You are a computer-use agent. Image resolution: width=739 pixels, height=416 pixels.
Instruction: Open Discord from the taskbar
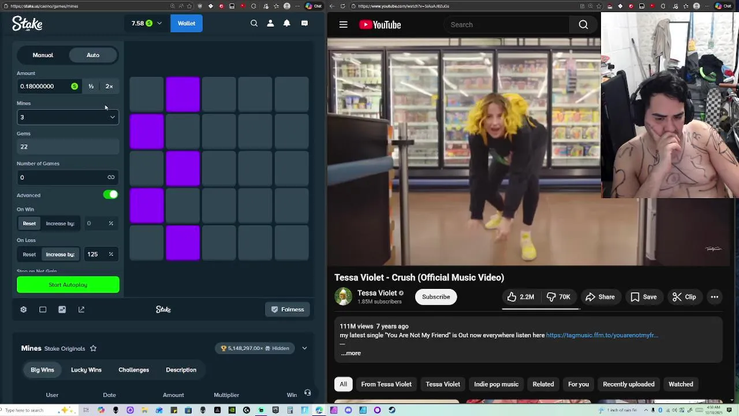click(348, 410)
